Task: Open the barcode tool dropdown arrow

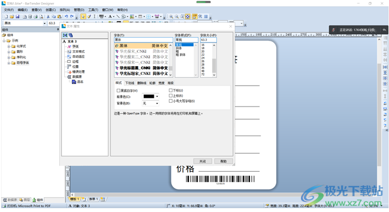Action: [105, 17]
